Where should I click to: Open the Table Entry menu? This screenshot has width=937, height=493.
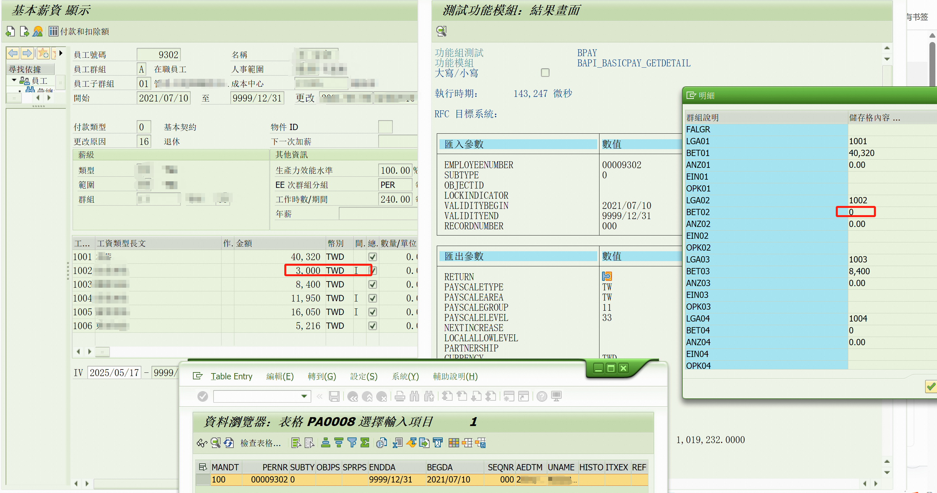pos(231,376)
